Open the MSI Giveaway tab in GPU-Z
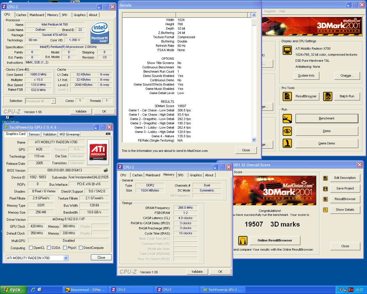The image size is (367, 294). click(69, 134)
